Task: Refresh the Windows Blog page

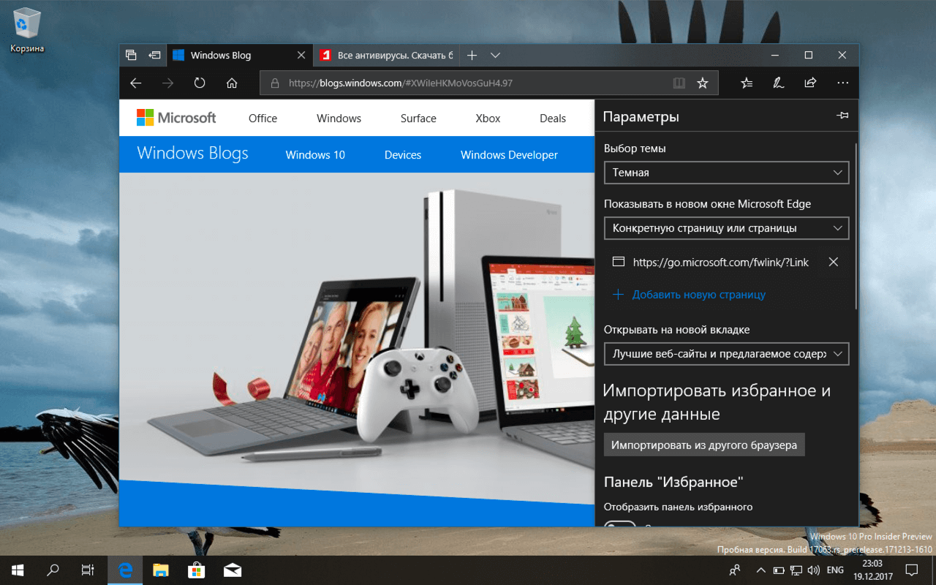Action: tap(199, 83)
